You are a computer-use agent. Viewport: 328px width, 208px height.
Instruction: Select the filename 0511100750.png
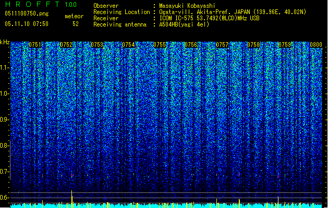pyautogui.click(x=27, y=14)
